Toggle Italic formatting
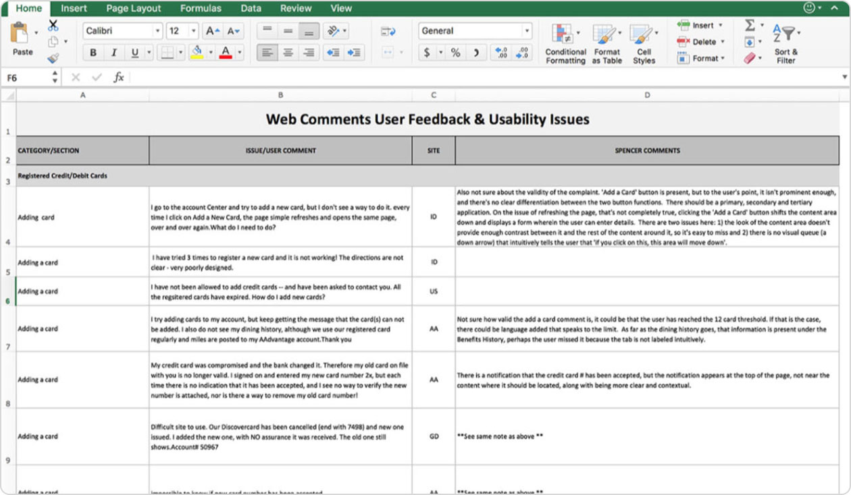851x495 pixels. pos(113,53)
